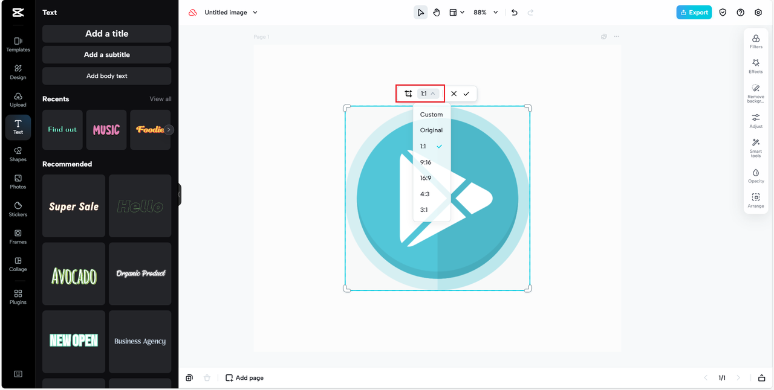Open Arrange options

pyautogui.click(x=756, y=200)
